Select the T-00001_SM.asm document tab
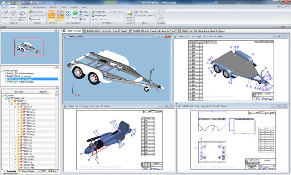Viewport: 291px width, 175px height. pyautogui.click(x=72, y=31)
